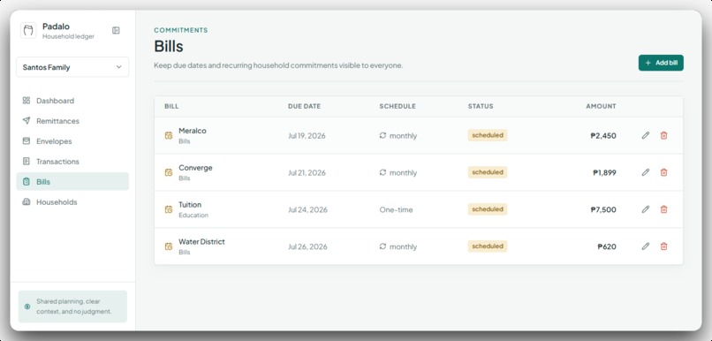712x341 pixels.
Task: Click the scheduled status badge for Converge
Action: 488,172
